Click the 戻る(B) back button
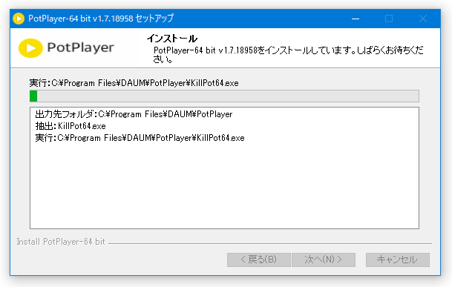This screenshot has height=287, width=452. (258, 260)
